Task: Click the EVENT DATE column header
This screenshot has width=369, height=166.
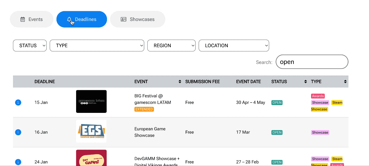Action: point(248,82)
